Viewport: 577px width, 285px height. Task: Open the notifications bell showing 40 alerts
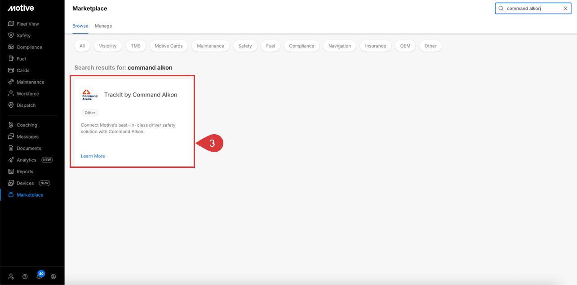click(x=40, y=276)
